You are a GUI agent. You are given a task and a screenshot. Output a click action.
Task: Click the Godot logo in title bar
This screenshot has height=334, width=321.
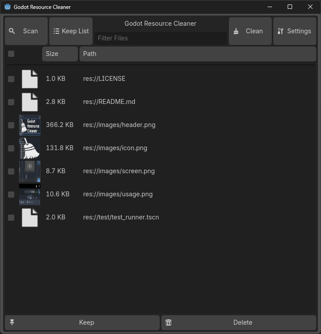[x=8, y=7]
